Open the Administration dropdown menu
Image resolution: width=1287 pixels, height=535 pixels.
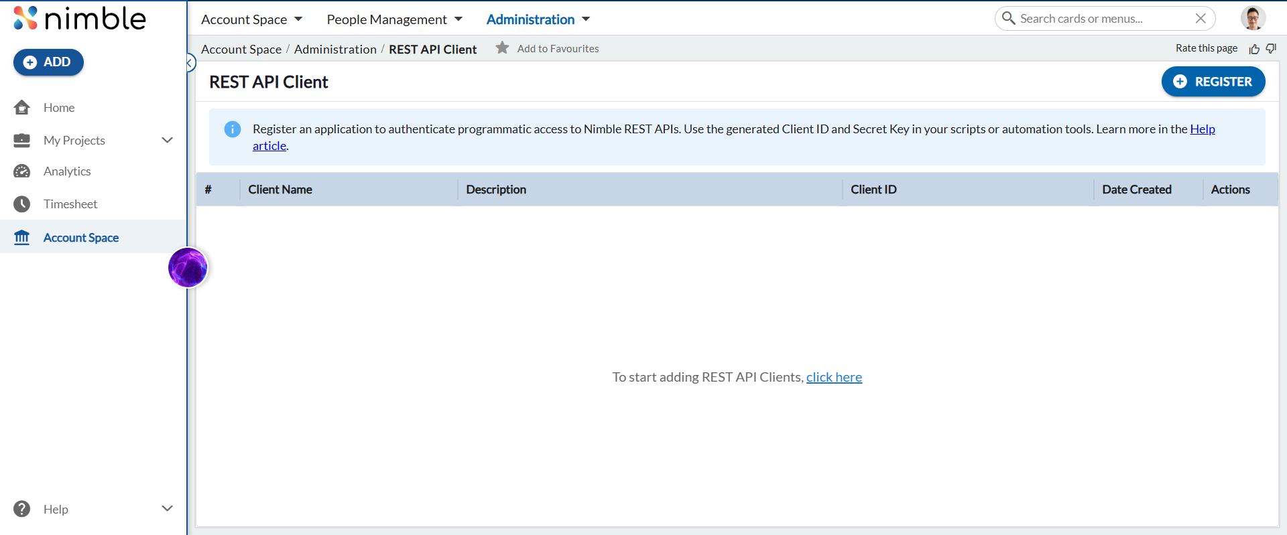[538, 19]
